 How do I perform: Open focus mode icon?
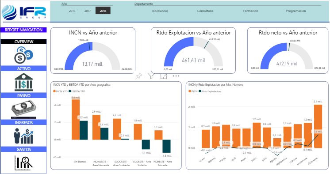[164, 76]
